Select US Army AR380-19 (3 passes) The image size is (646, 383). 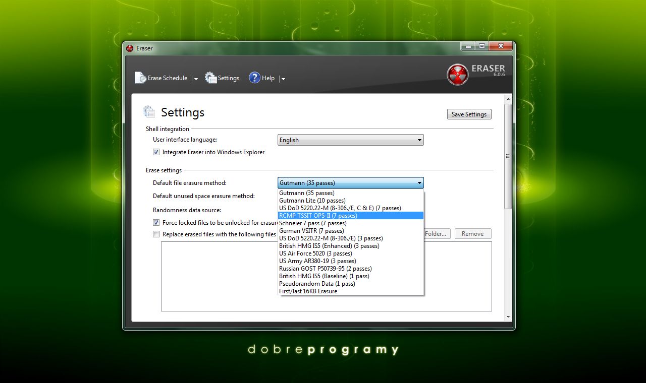point(351,261)
